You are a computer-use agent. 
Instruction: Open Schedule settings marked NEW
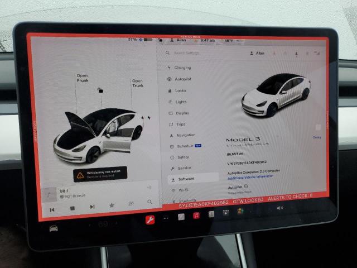tap(185, 146)
